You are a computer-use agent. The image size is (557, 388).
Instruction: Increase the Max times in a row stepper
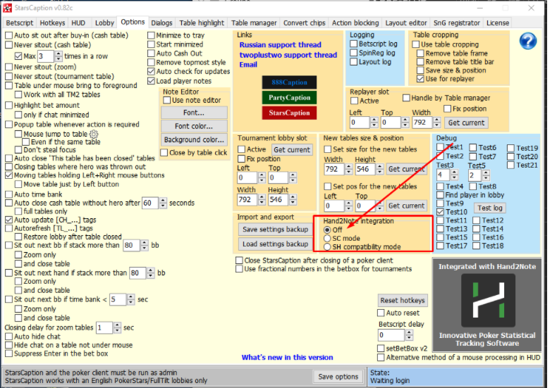coord(59,54)
